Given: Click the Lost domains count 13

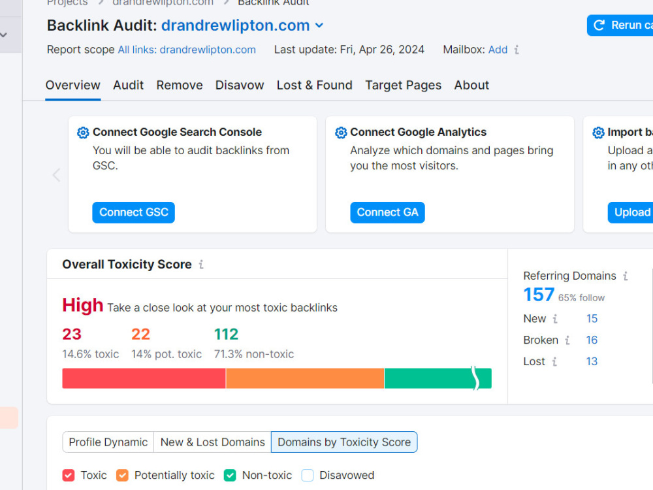Looking at the screenshot, I should coord(592,361).
